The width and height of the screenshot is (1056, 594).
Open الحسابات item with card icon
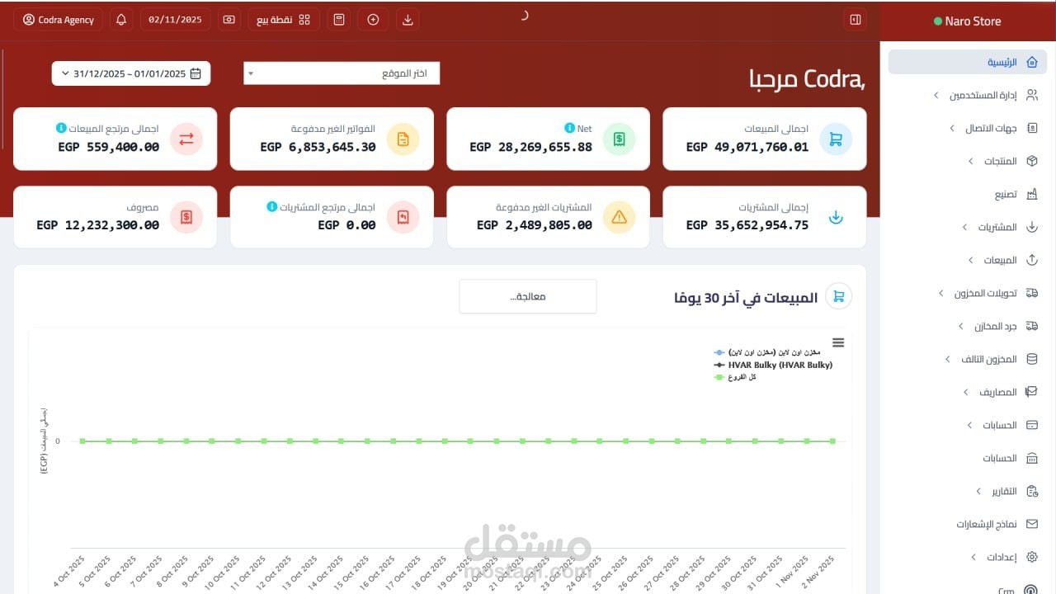point(968,425)
